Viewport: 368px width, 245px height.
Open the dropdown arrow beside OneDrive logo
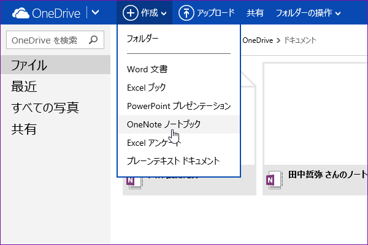point(95,12)
